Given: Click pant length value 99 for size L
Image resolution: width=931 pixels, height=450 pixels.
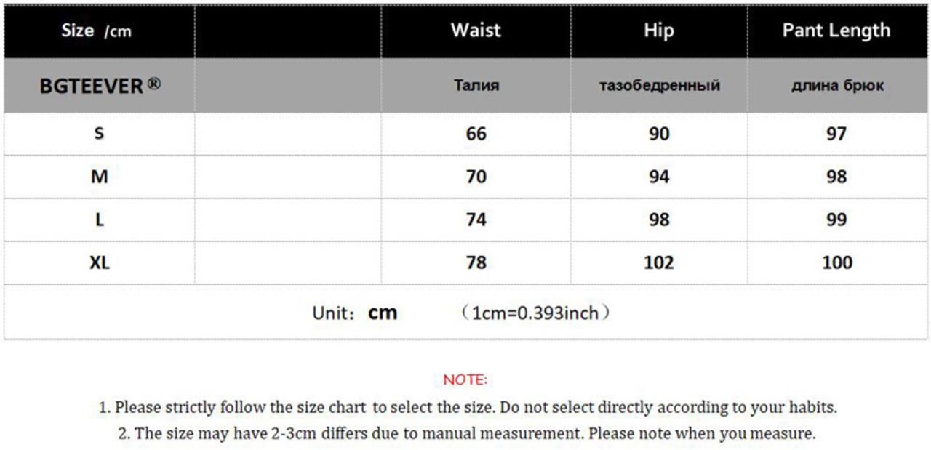Looking at the screenshot, I should 836,220.
